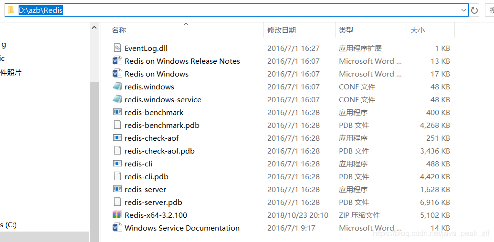Click the Word icon beside Redis on Windows
Viewport: 494px width, 242px height.
(x=117, y=73)
